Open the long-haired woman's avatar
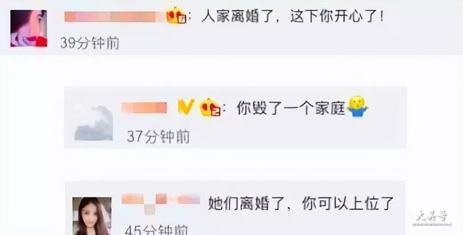463x235 pixels. 92,216
